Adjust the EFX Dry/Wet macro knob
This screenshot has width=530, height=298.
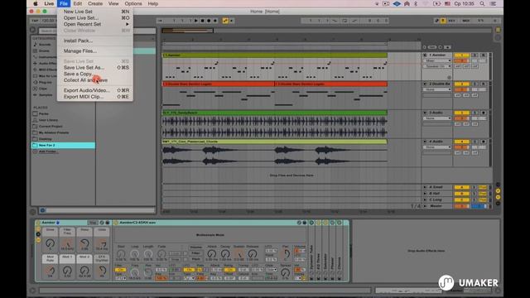(102, 270)
